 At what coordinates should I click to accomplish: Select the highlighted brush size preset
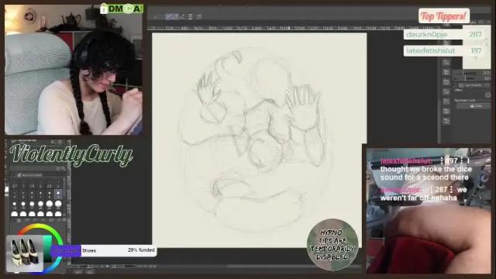(x=58, y=194)
